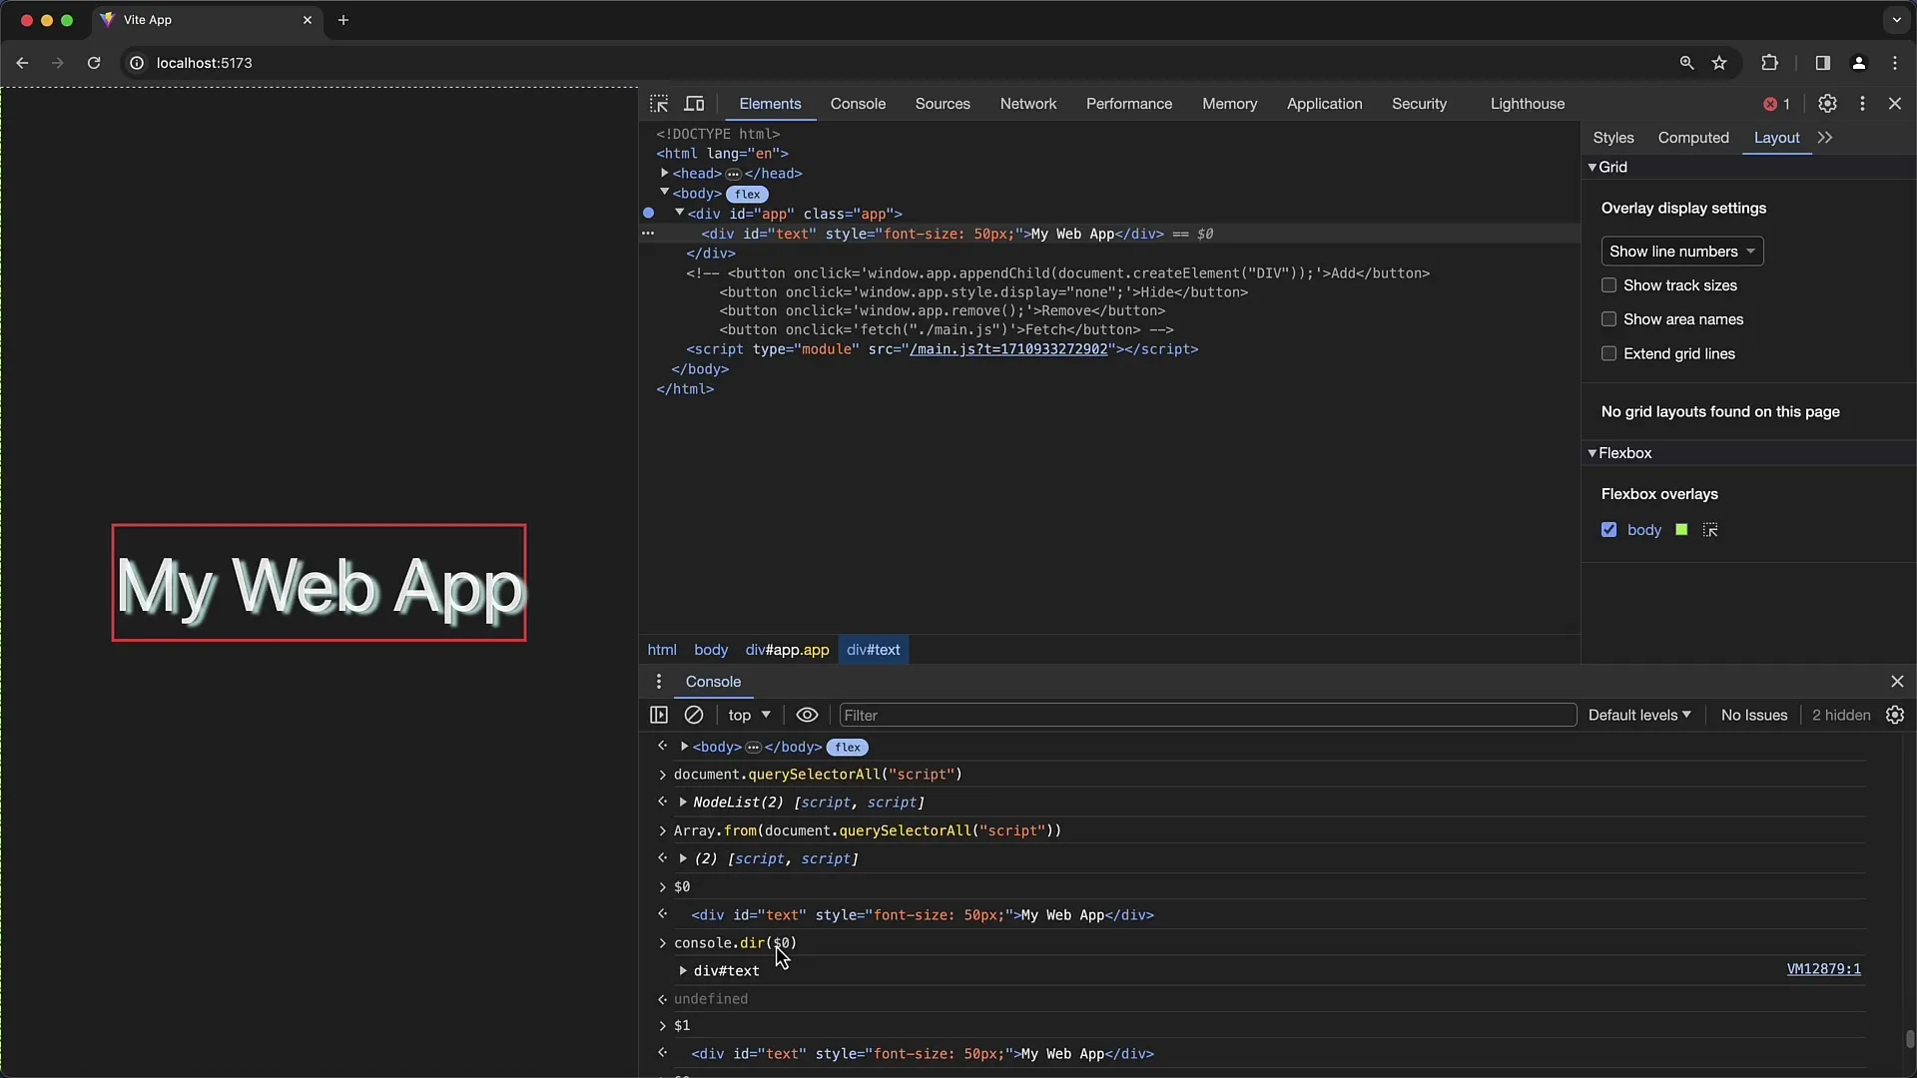The image size is (1917, 1078).
Task: Click the console filter eye icon
Action: [807, 715]
